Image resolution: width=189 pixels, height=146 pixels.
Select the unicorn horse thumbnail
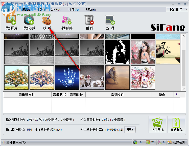pyautogui.click(x=117, y=78)
